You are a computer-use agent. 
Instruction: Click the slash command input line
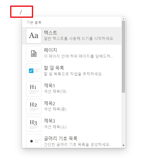pos(22,12)
